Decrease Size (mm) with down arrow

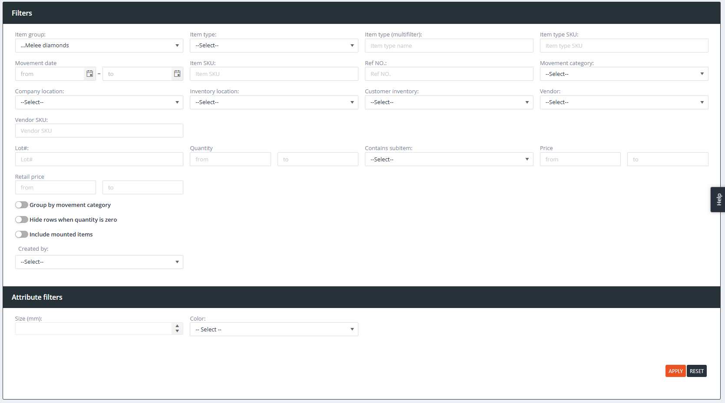pos(177,331)
